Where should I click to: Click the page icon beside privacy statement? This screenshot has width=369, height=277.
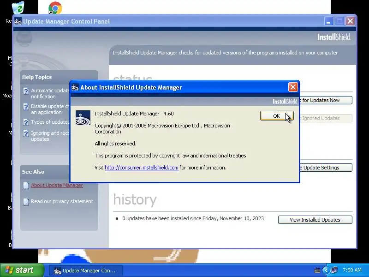point(26,202)
